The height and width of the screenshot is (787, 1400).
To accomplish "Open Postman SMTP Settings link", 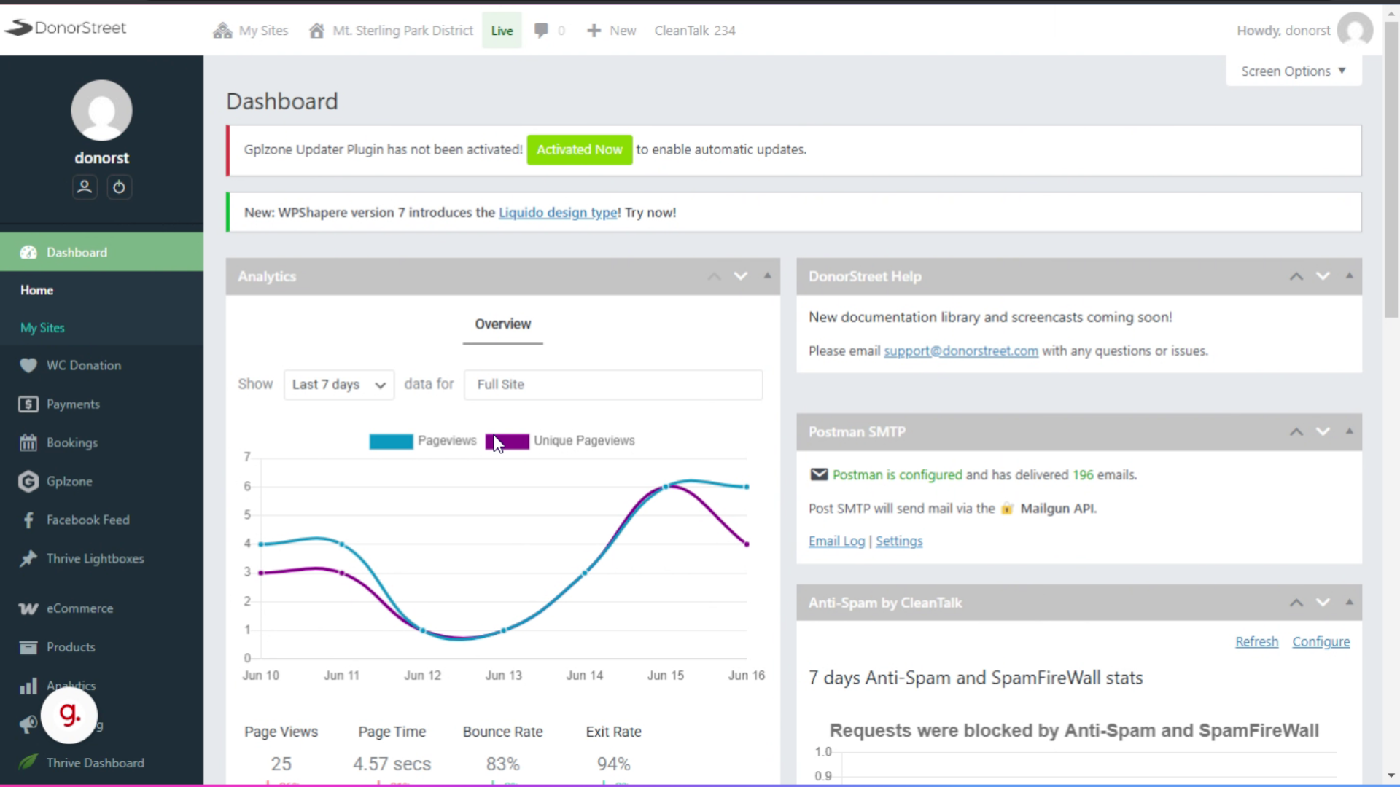I will (x=899, y=541).
